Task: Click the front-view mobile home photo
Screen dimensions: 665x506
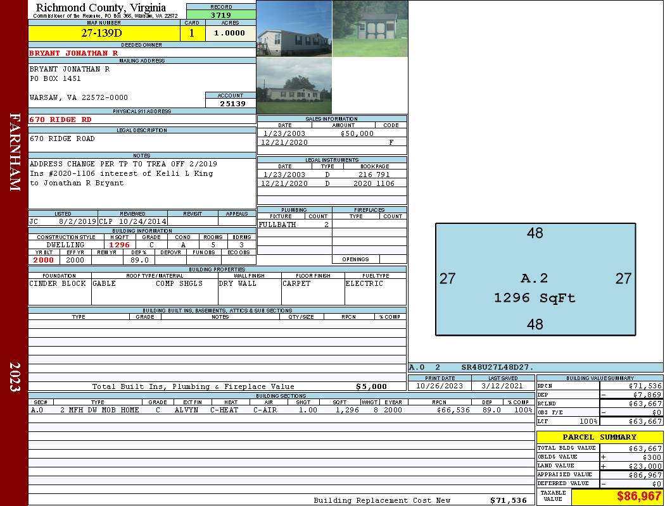Action: coord(294,28)
